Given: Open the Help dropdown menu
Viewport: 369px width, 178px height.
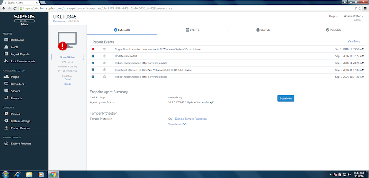Looking at the screenshot, I should click(x=333, y=16).
